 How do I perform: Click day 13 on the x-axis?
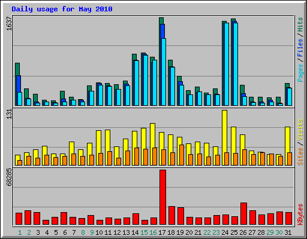pyautogui.click(x=126, y=232)
